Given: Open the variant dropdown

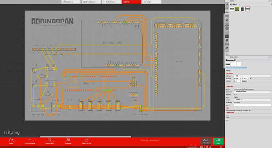Looking at the screenshot, I should (252, 100).
